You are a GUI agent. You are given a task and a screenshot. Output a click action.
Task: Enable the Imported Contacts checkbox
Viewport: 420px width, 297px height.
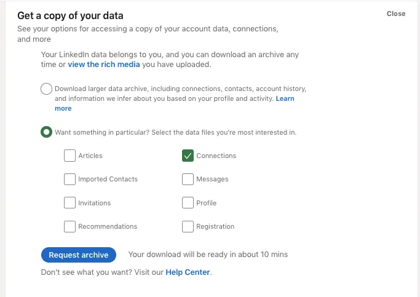tap(69, 179)
